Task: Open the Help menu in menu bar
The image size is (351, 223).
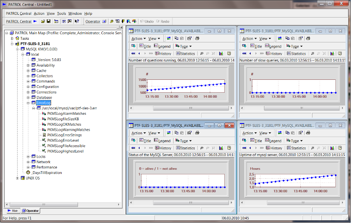Action: 88,13
